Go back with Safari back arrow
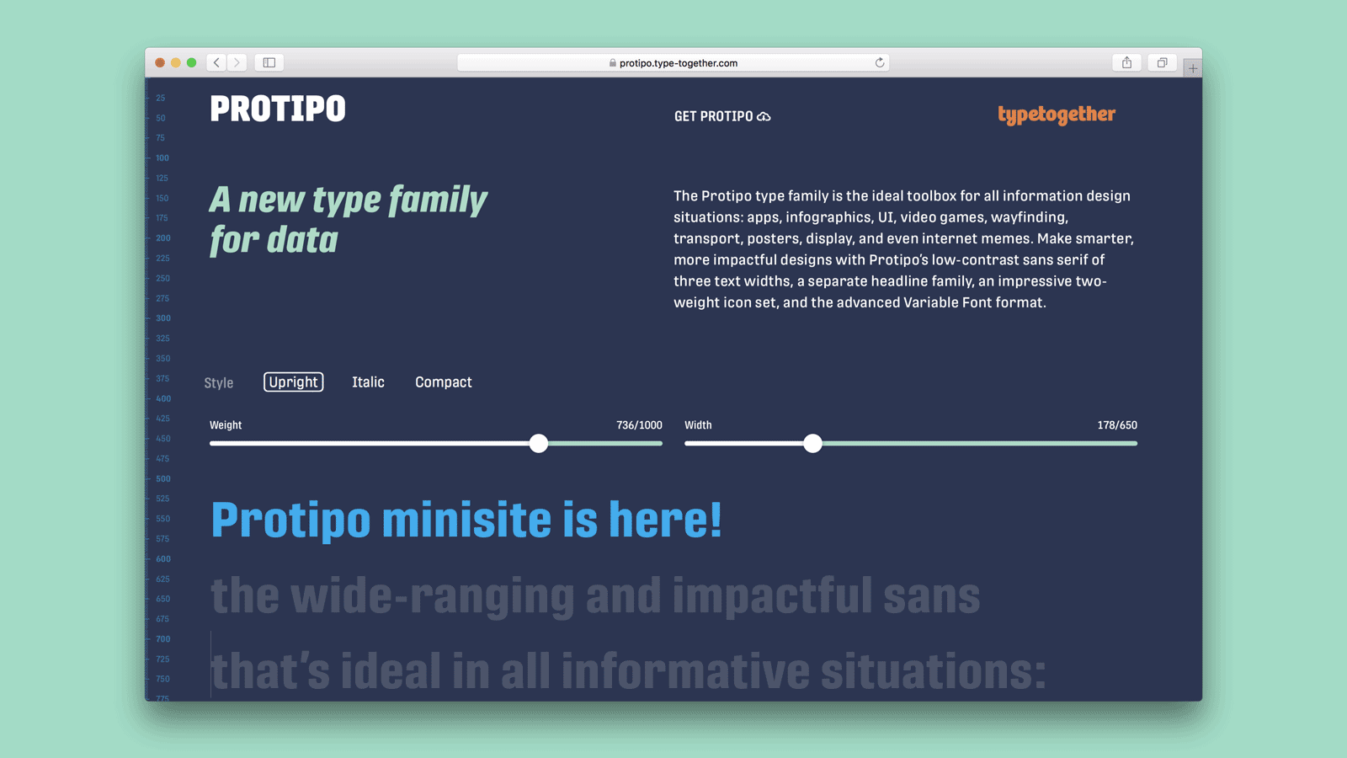The width and height of the screenshot is (1347, 758). point(216,62)
